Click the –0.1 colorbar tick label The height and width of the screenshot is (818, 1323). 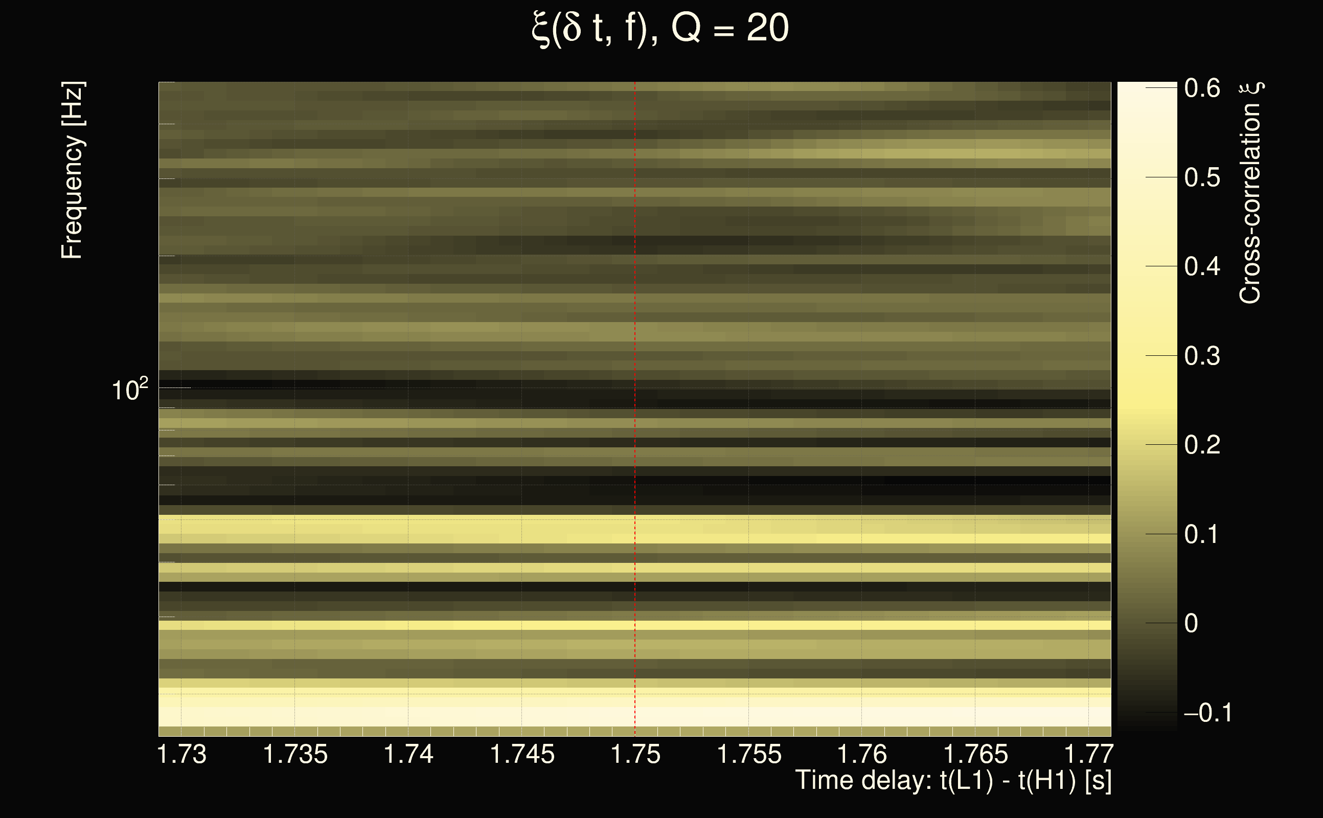coord(1208,713)
